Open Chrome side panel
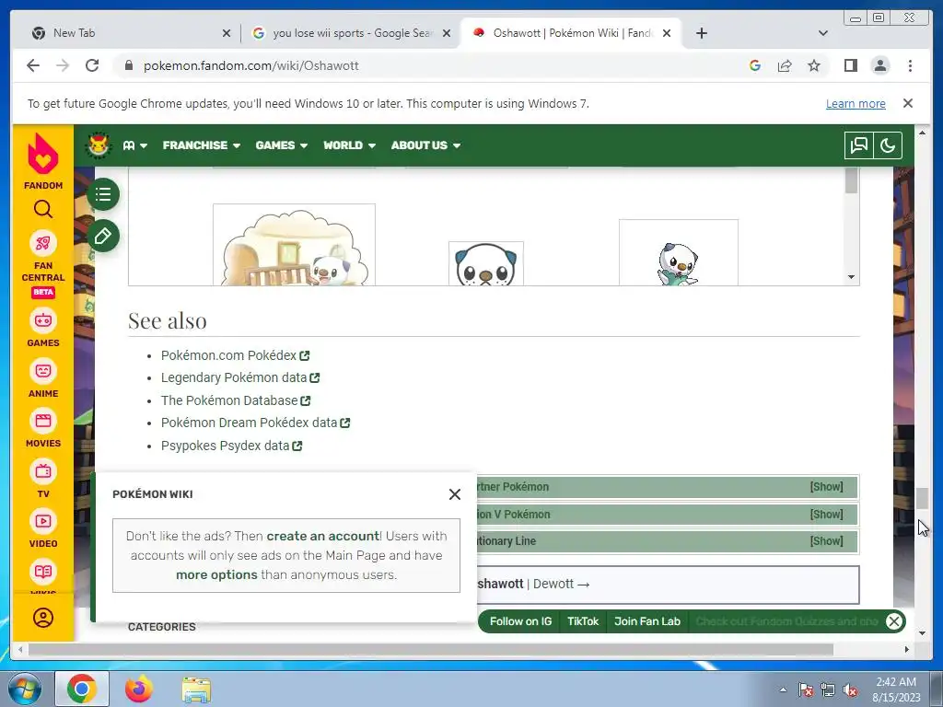943x707 pixels. 850,65
